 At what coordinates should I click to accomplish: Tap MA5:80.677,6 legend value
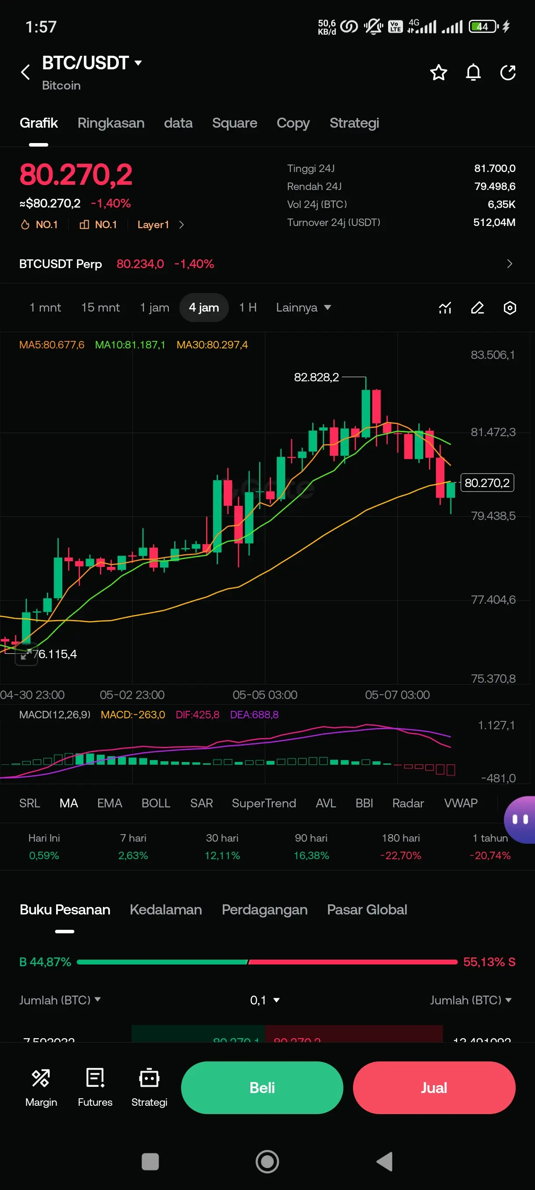[52, 344]
